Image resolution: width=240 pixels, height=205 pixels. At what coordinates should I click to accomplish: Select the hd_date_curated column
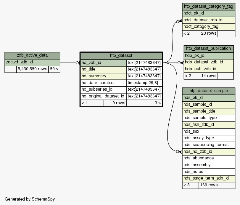click(103, 83)
